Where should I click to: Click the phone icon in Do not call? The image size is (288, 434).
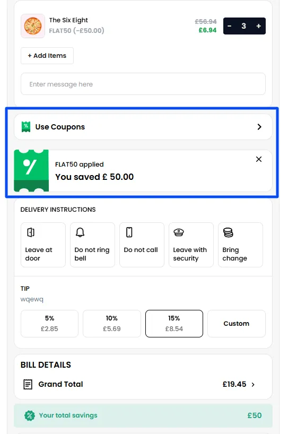129,232
